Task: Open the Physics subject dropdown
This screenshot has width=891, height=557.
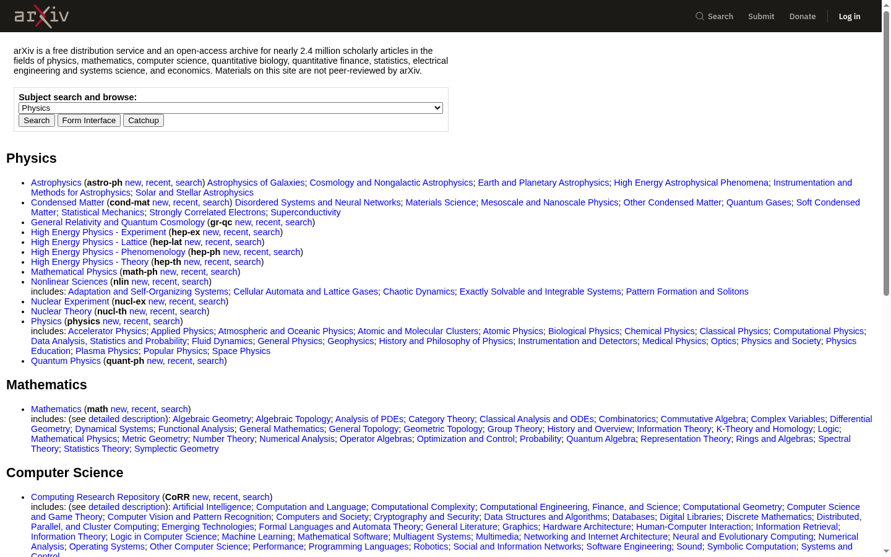Action: pos(231,108)
